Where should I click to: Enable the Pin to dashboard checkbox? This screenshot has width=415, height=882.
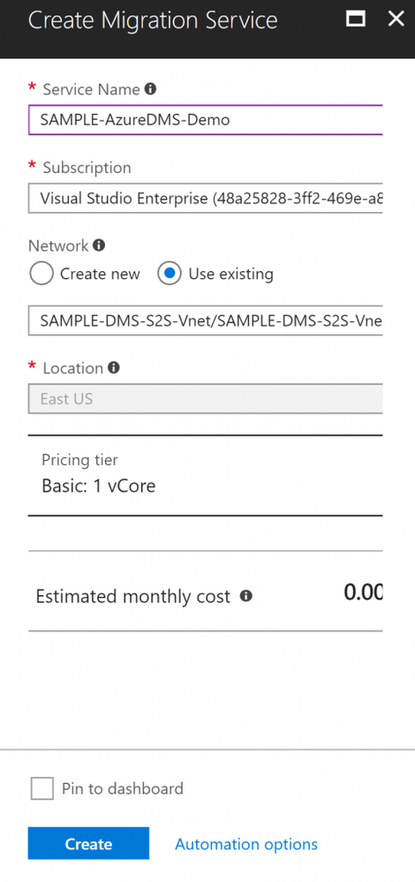click(42, 788)
